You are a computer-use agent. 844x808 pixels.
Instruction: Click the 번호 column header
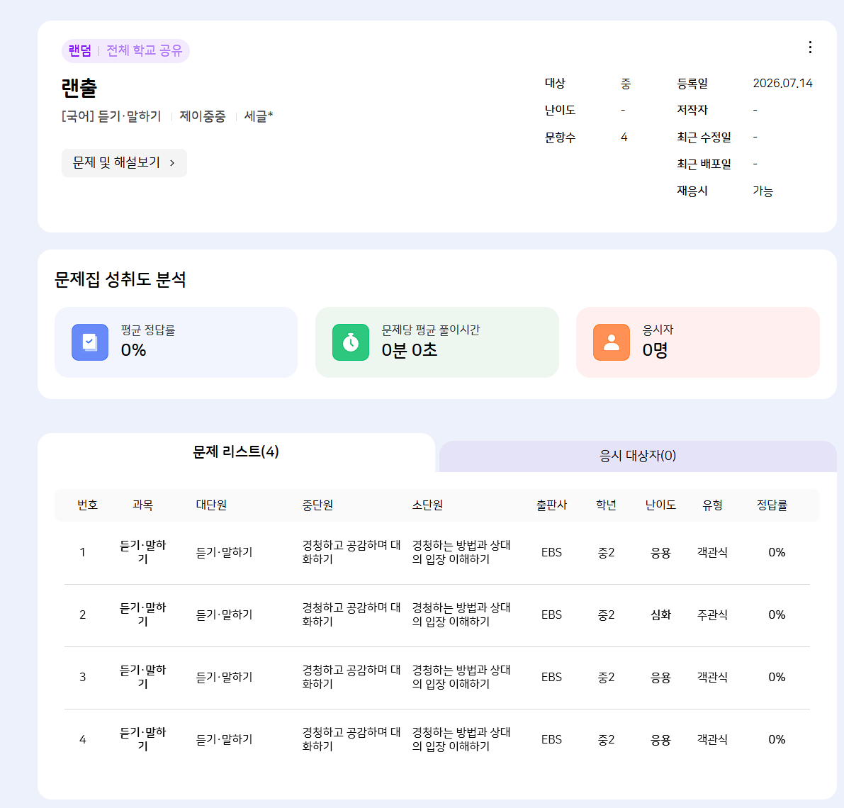point(88,505)
